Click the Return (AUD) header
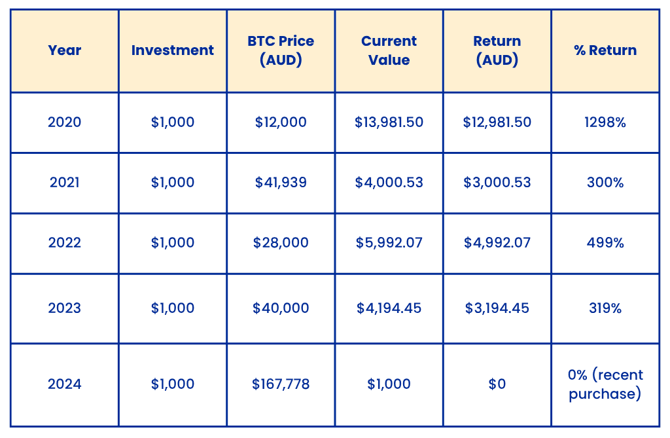670x438 pixels. pos(497,50)
